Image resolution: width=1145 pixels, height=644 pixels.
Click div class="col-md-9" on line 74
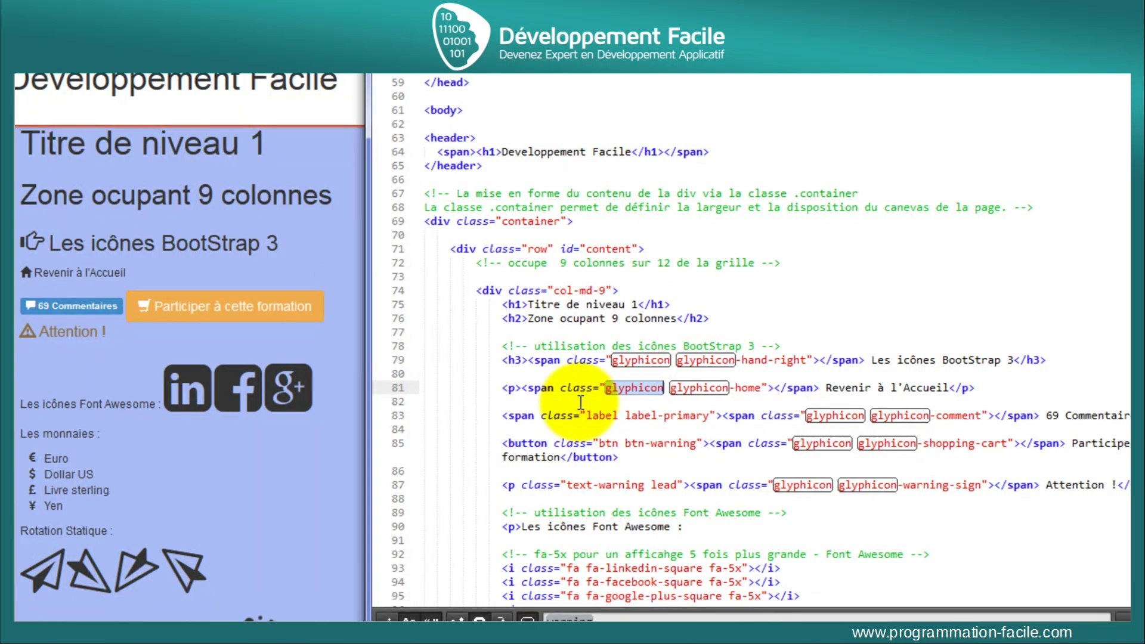tap(547, 290)
